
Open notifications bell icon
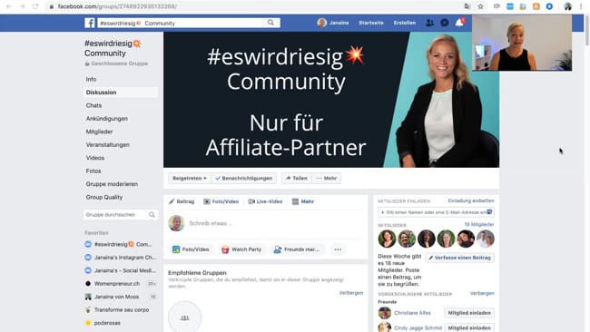pyautogui.click(x=459, y=23)
